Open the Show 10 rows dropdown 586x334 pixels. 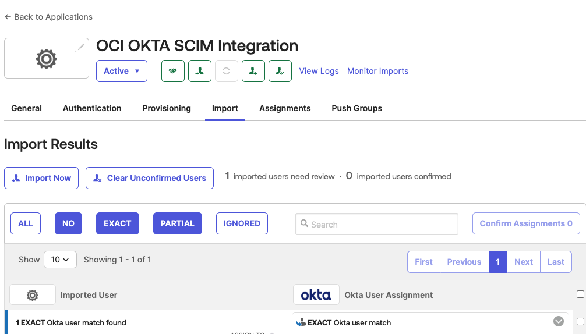[60, 260]
